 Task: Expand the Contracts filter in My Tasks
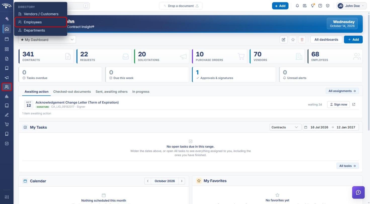coord(285,127)
